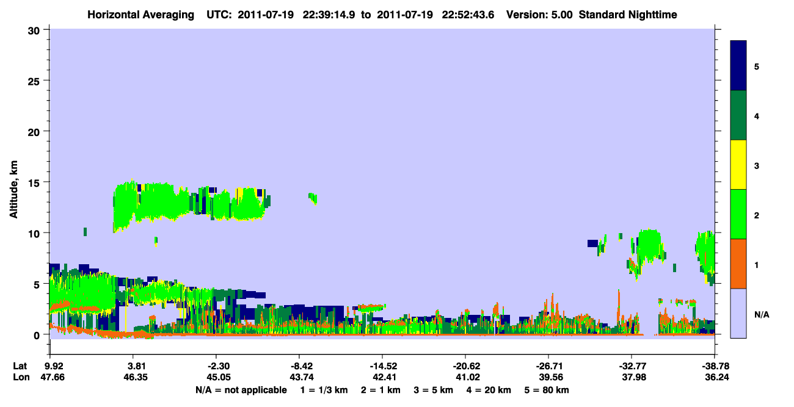Image resolution: width=794 pixels, height=407 pixels.
Task: Click the orange colorbar segment labeled 1
Action: [738, 264]
